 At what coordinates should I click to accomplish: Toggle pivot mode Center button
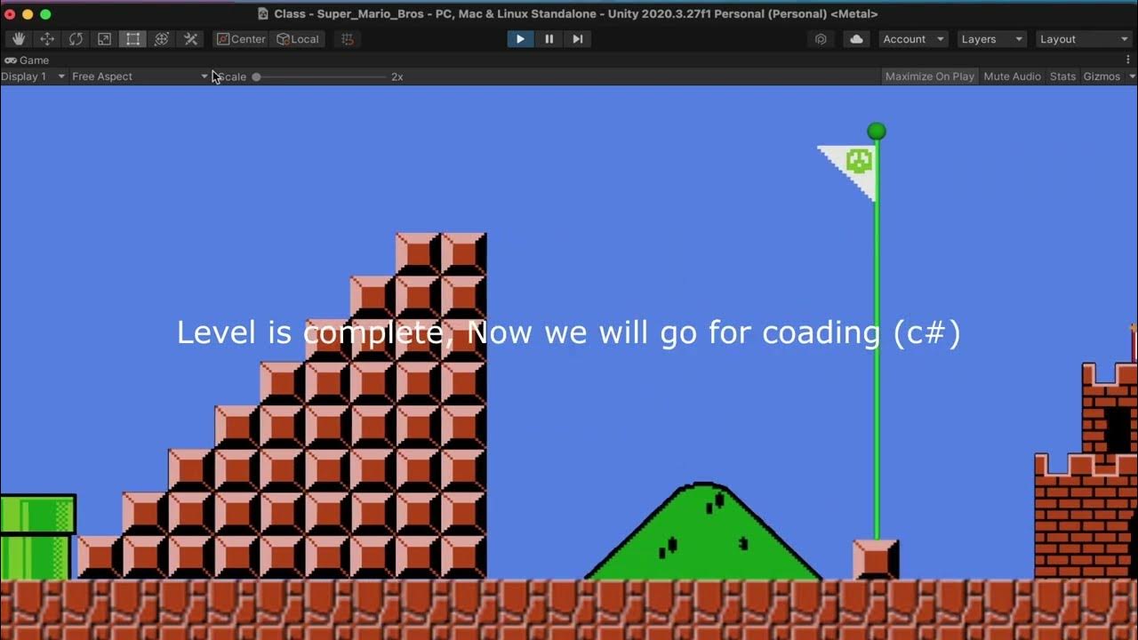[240, 39]
